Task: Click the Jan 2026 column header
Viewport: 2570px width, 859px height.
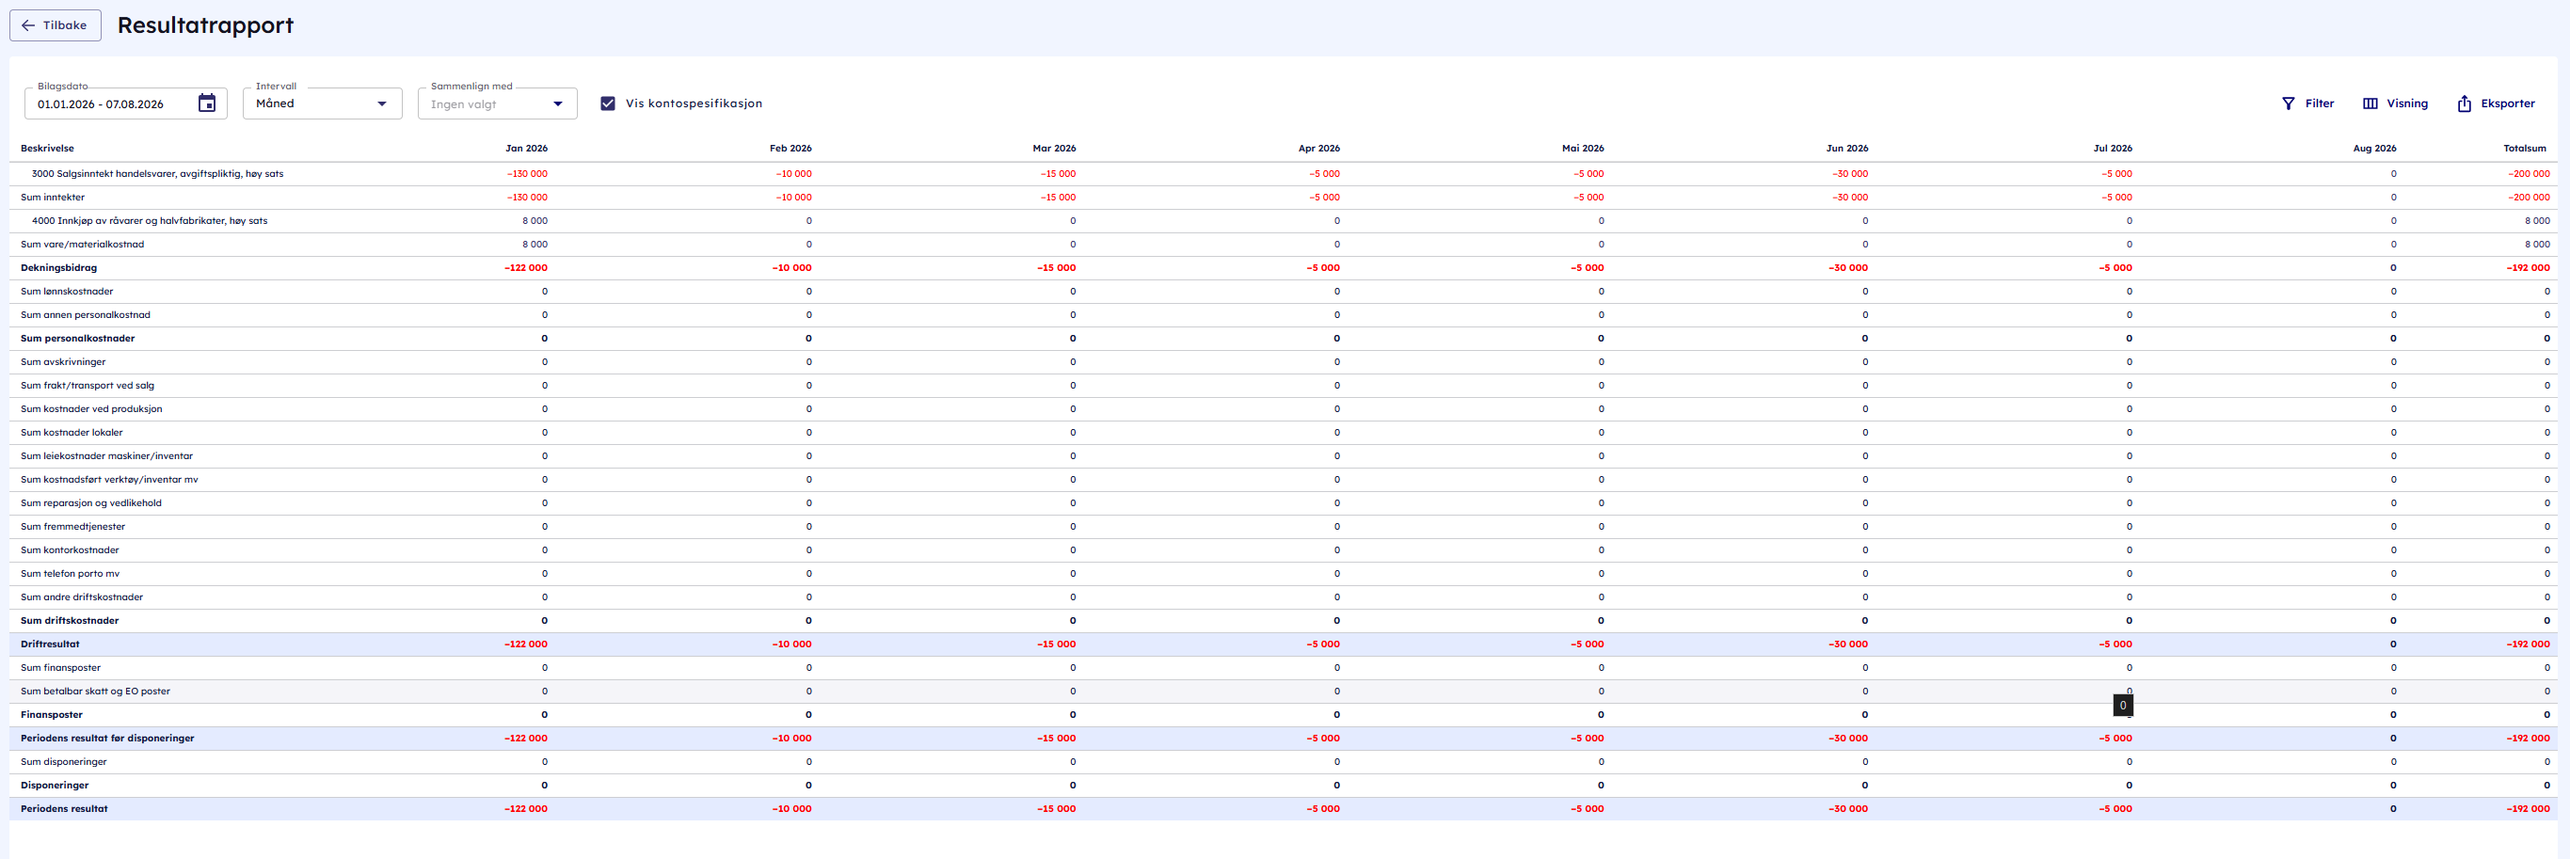Action: (x=526, y=149)
